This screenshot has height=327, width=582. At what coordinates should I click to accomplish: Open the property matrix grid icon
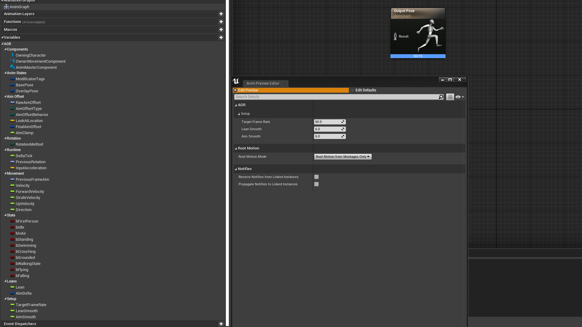tap(450, 97)
